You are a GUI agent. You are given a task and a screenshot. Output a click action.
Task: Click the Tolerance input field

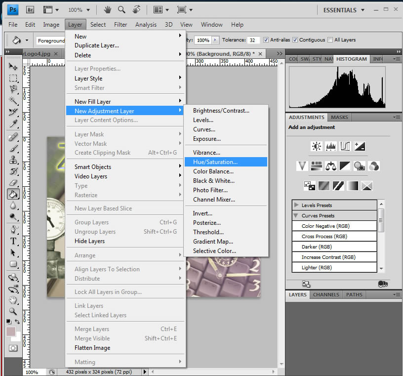pyautogui.click(x=254, y=40)
